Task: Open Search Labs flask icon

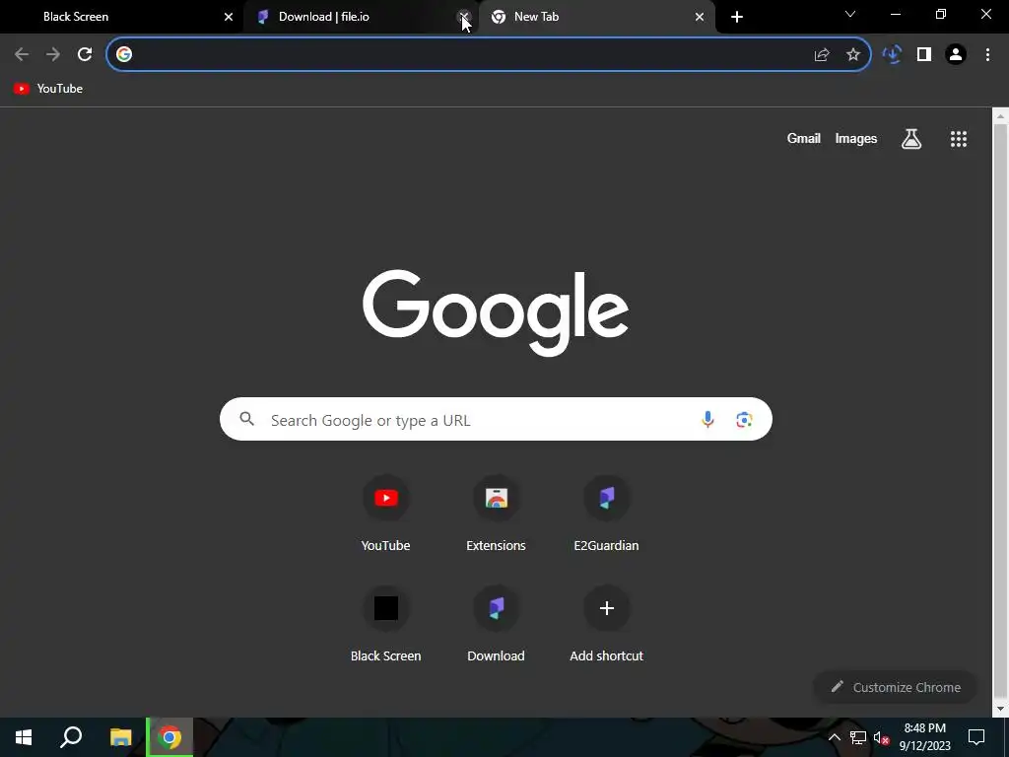Action: 911,138
